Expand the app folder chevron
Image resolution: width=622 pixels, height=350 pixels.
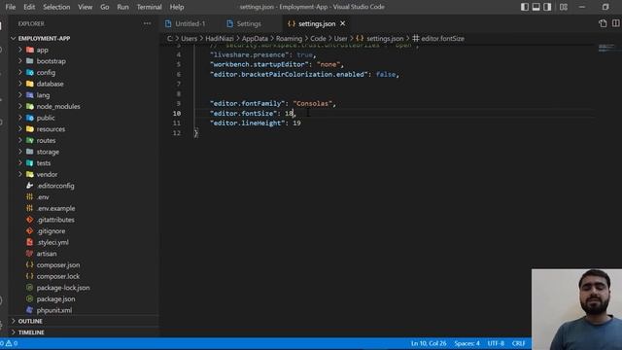[x=20, y=50]
